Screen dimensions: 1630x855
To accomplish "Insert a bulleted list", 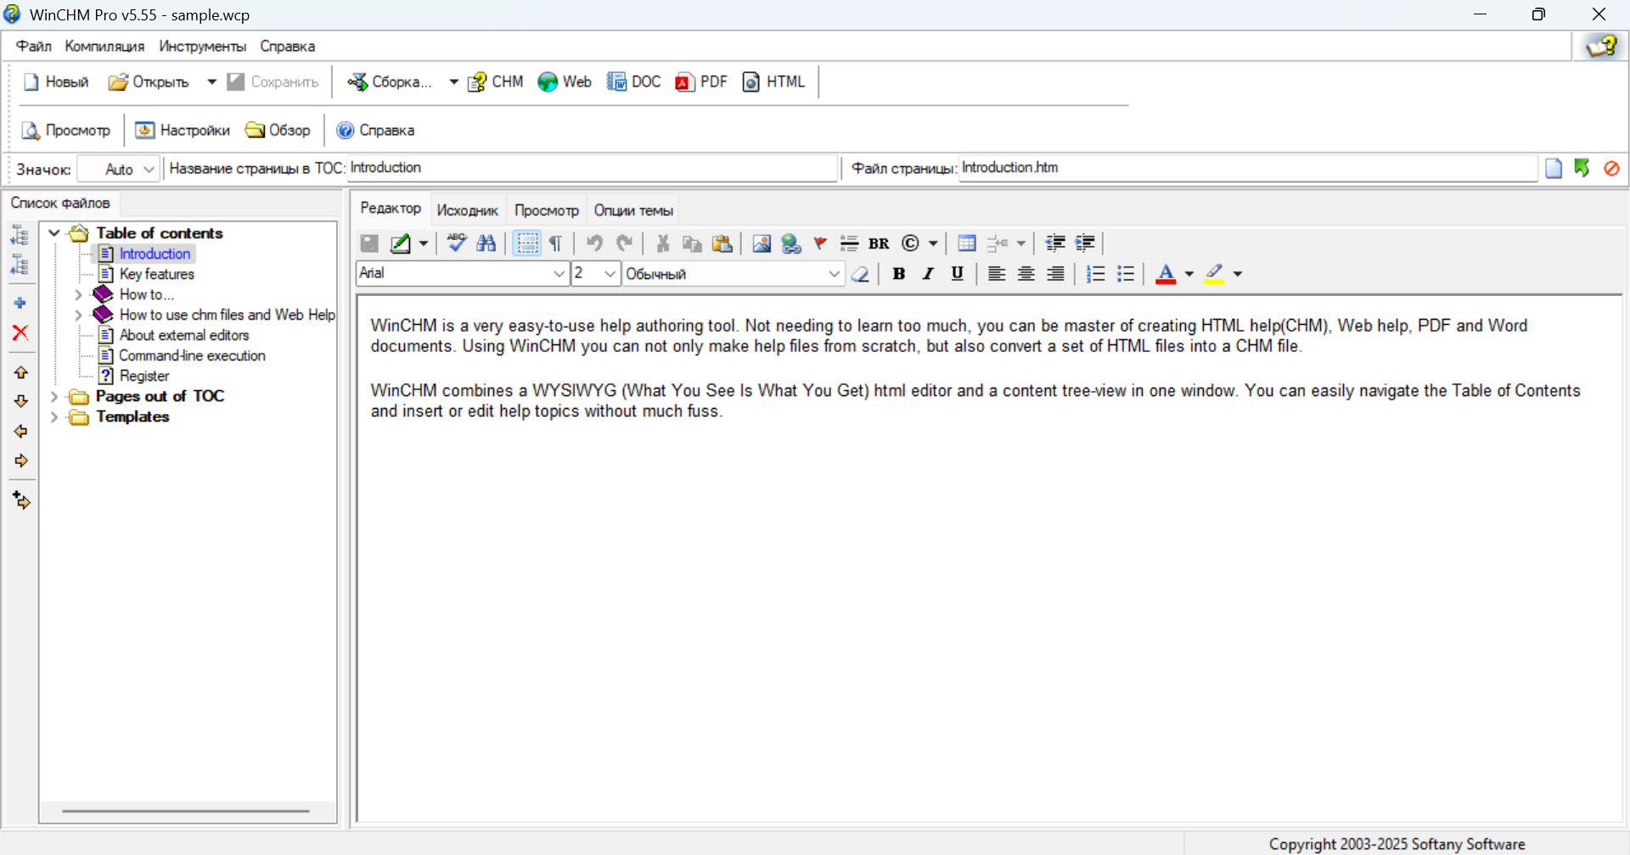I will tap(1126, 274).
